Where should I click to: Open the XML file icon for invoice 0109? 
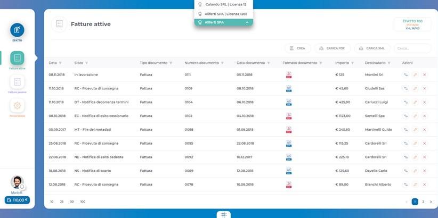(x=289, y=88)
